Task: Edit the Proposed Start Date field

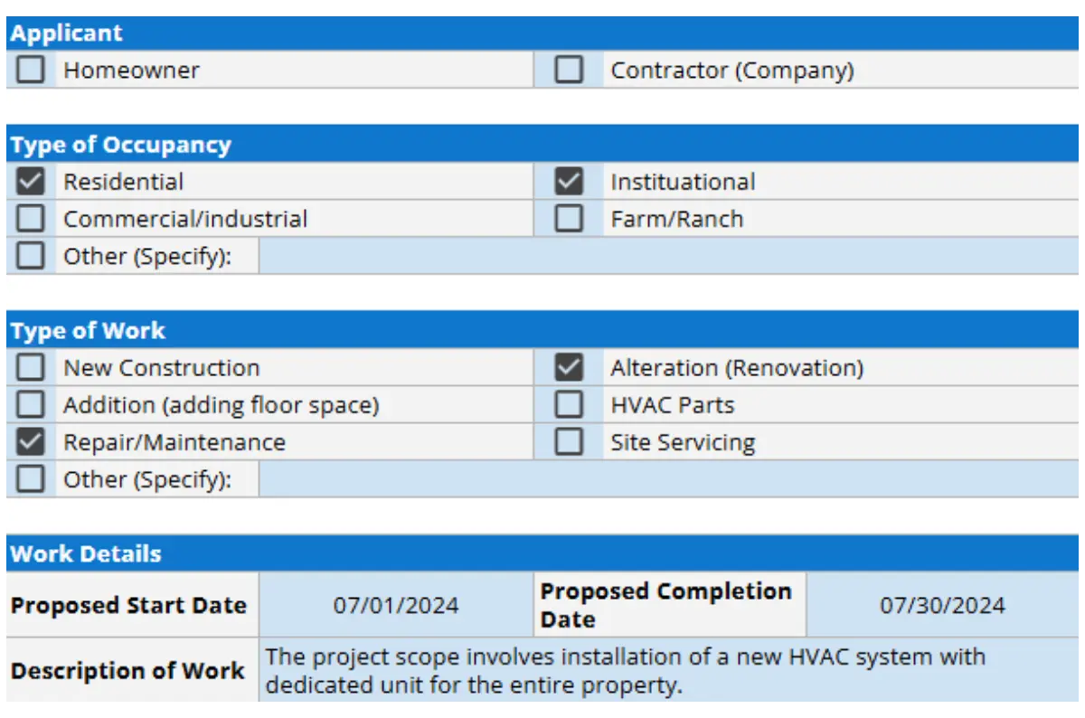Action: point(396,605)
